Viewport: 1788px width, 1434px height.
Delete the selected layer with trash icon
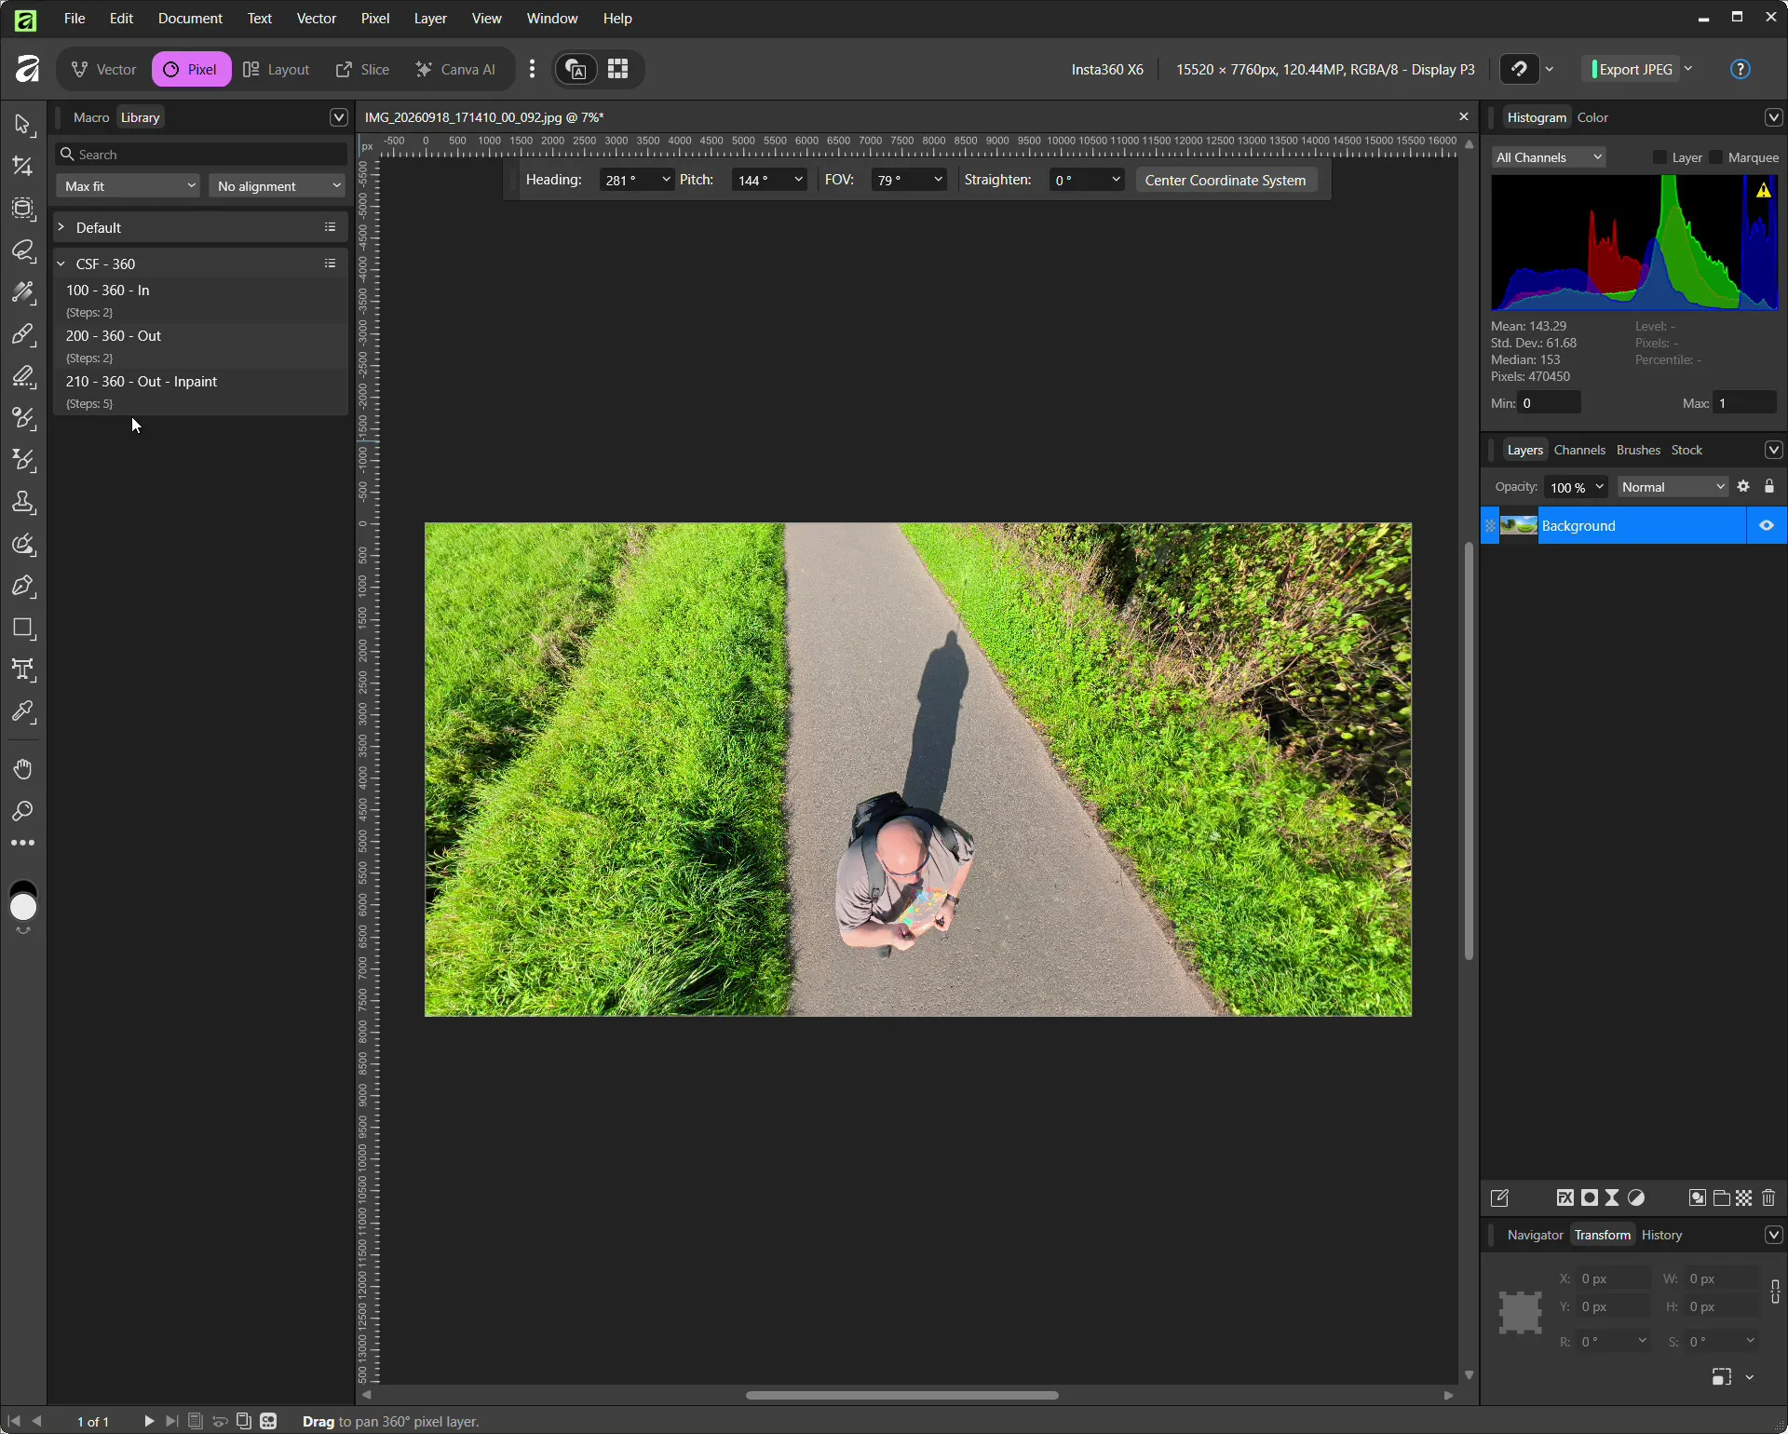[1769, 1198]
